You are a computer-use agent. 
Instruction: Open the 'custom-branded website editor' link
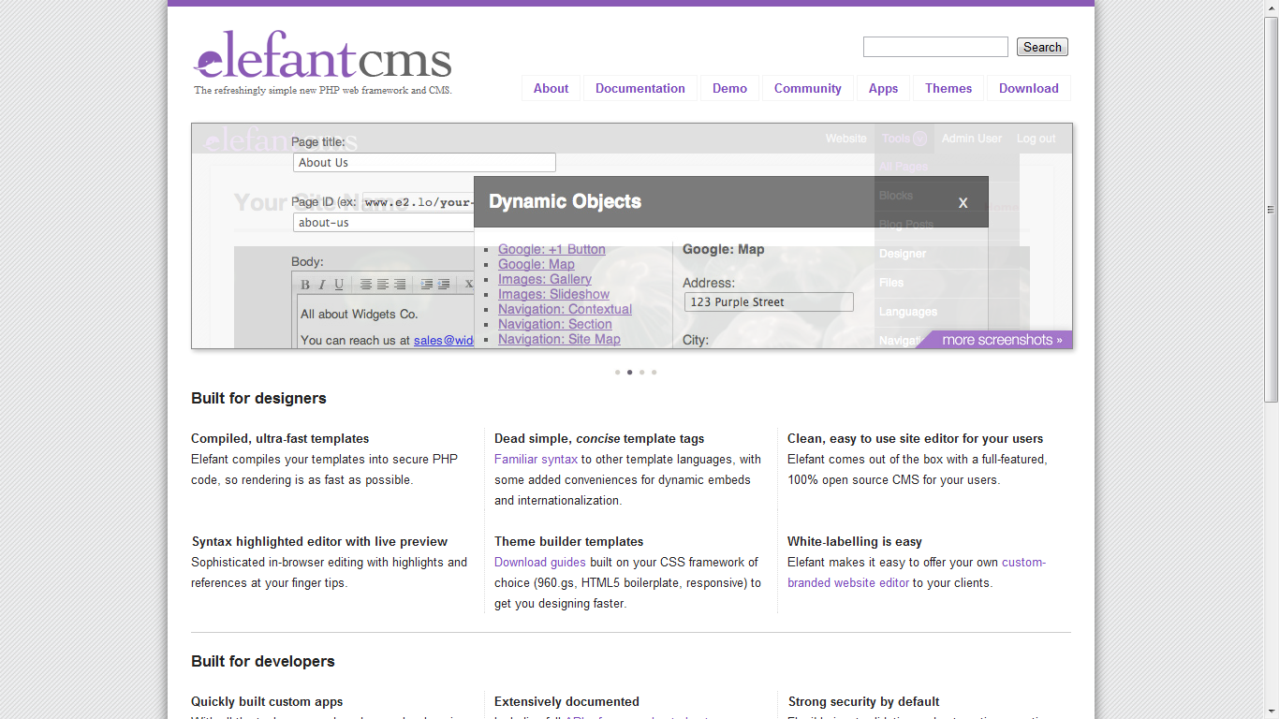click(917, 573)
